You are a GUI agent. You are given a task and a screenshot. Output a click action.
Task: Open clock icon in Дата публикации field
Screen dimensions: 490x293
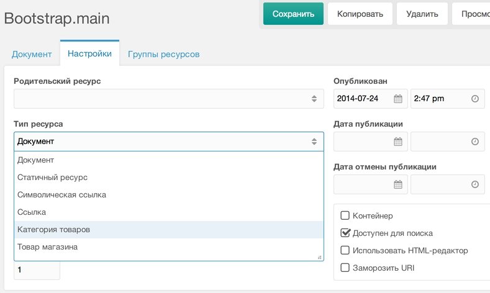[x=474, y=142]
